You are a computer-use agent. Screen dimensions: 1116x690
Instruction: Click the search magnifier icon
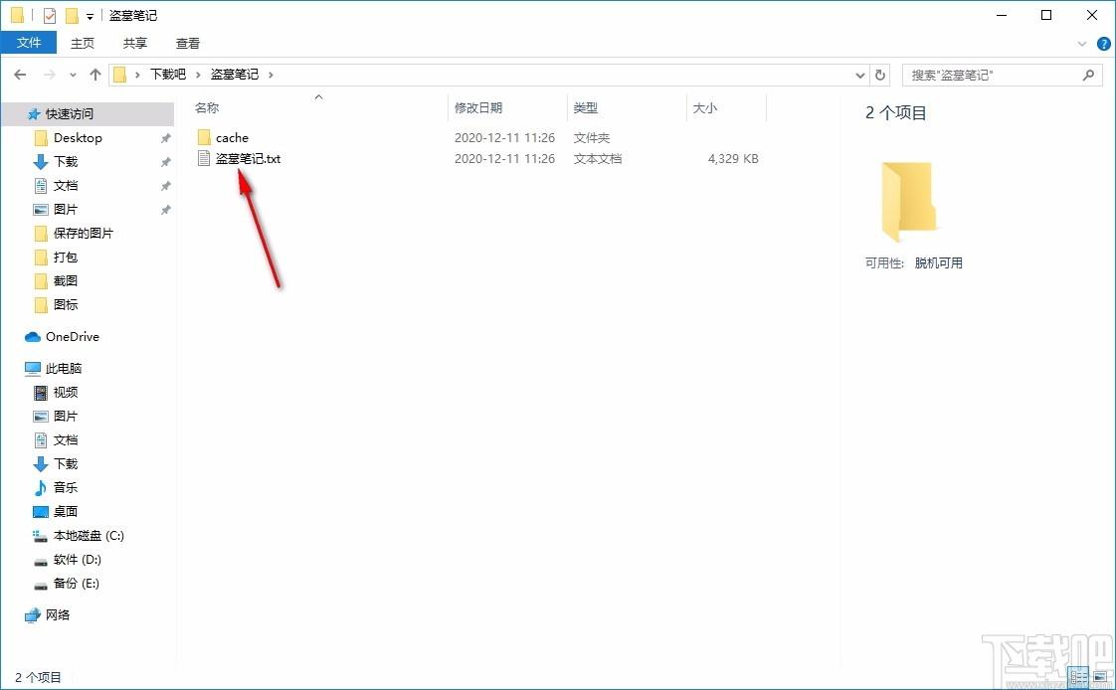pos(1088,75)
